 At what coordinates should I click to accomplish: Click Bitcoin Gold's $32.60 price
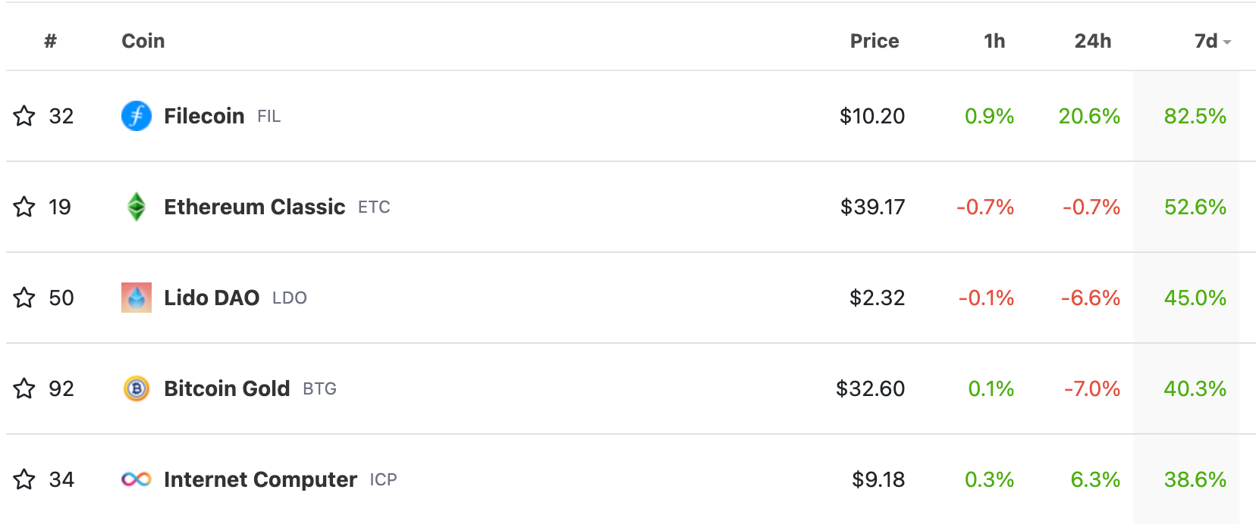(870, 388)
